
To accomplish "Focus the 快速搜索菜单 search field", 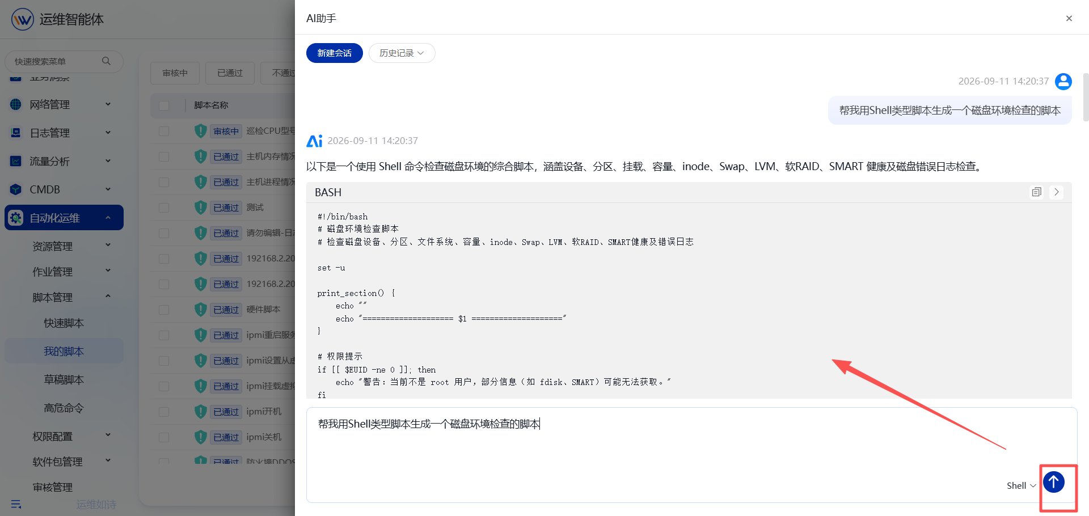I will [64, 61].
